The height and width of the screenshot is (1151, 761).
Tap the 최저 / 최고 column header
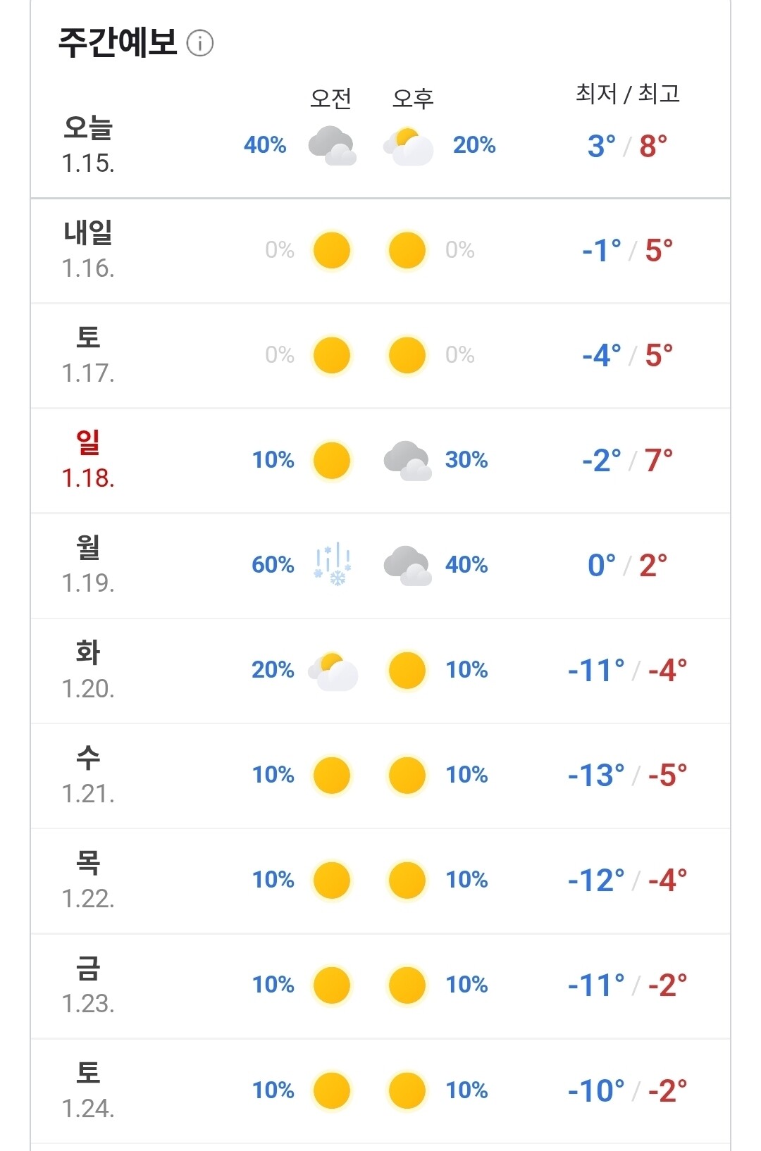627,93
